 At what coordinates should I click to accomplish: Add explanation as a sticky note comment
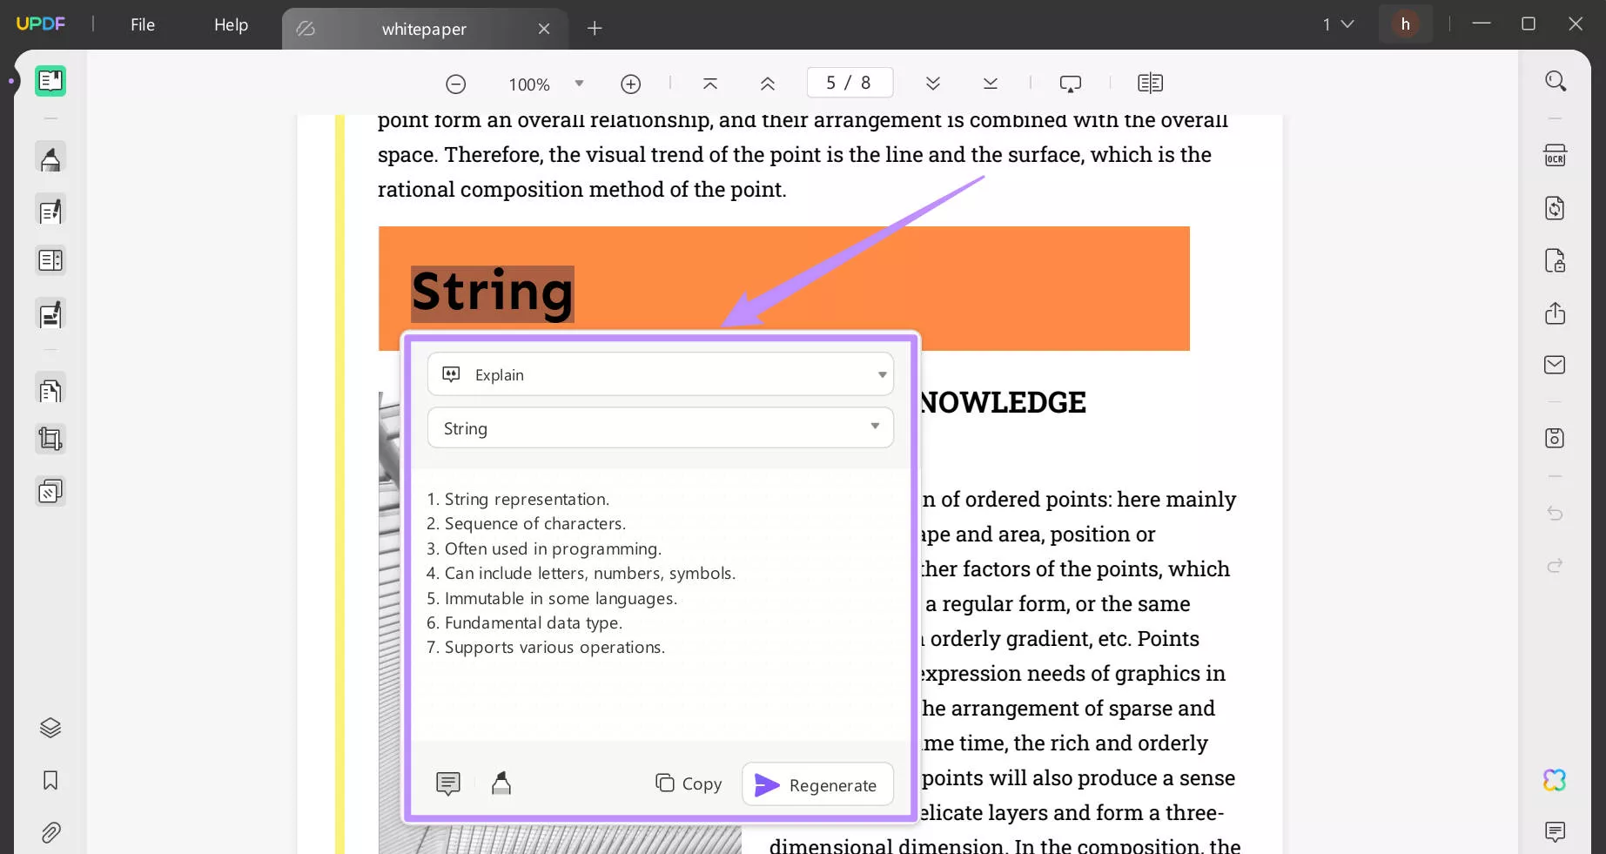click(x=448, y=783)
